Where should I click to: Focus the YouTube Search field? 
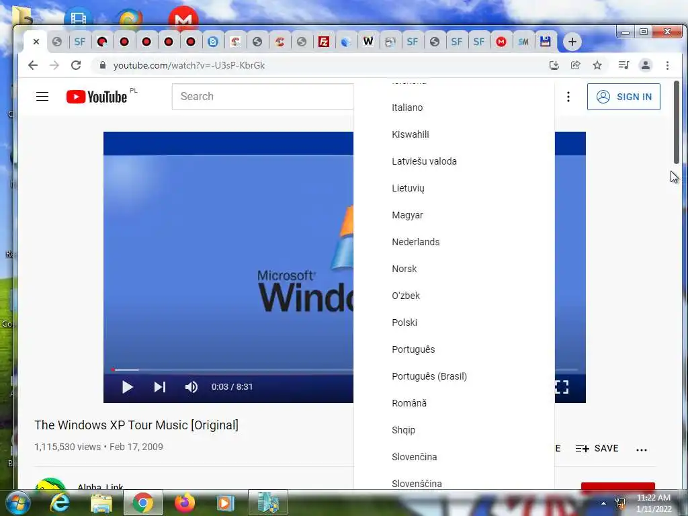263,97
